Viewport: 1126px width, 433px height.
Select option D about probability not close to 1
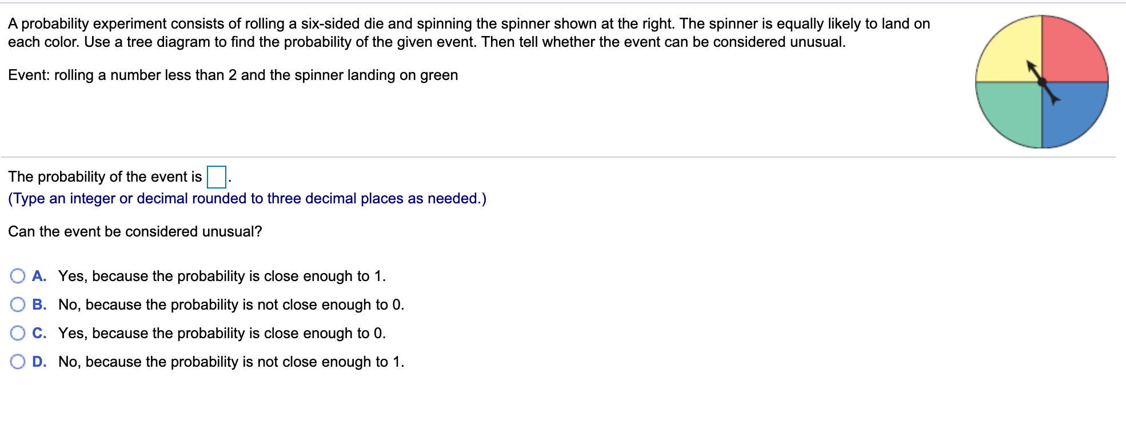(x=18, y=361)
